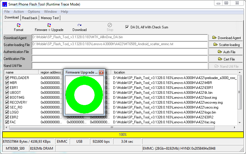Toggle the SEC_RO partition checkbox

click(x=7, y=107)
